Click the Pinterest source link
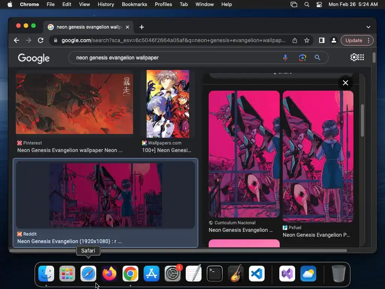The image size is (385, 289). click(29, 143)
